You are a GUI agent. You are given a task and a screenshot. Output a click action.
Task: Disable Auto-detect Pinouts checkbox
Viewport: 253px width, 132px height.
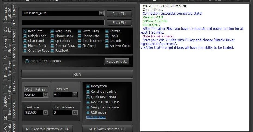[27, 61]
